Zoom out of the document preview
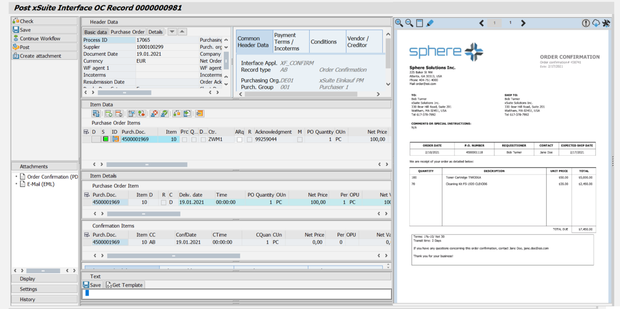 409,23
